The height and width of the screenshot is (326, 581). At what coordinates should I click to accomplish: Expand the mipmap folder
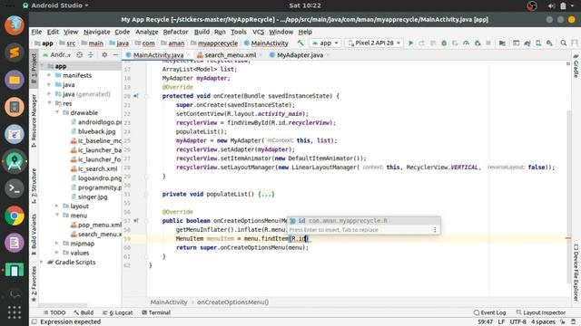(x=57, y=244)
